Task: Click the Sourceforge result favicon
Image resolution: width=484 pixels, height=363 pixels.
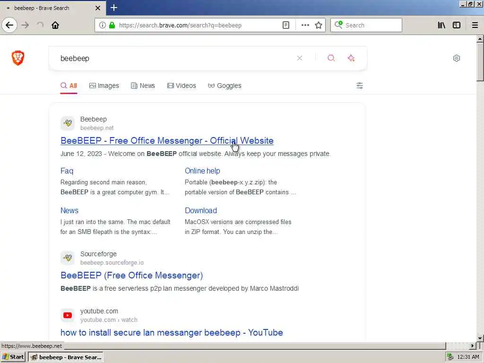Action: (x=68, y=258)
